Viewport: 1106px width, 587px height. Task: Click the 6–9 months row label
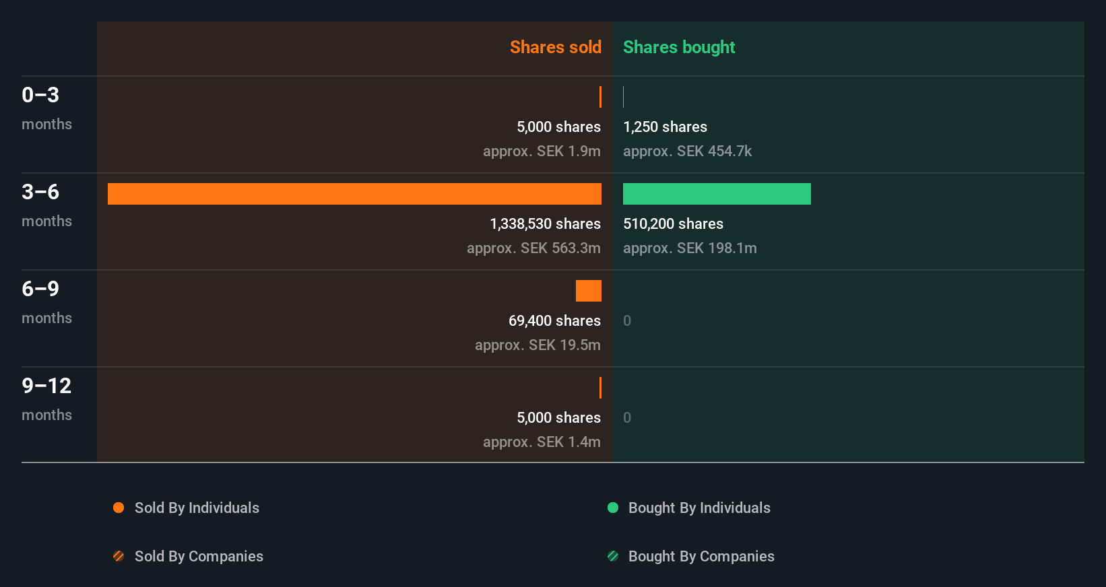pyautogui.click(x=46, y=302)
